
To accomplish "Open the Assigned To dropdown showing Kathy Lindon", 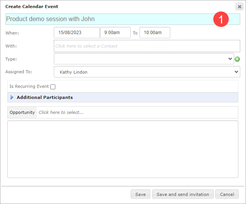I will pyautogui.click(x=147, y=72).
